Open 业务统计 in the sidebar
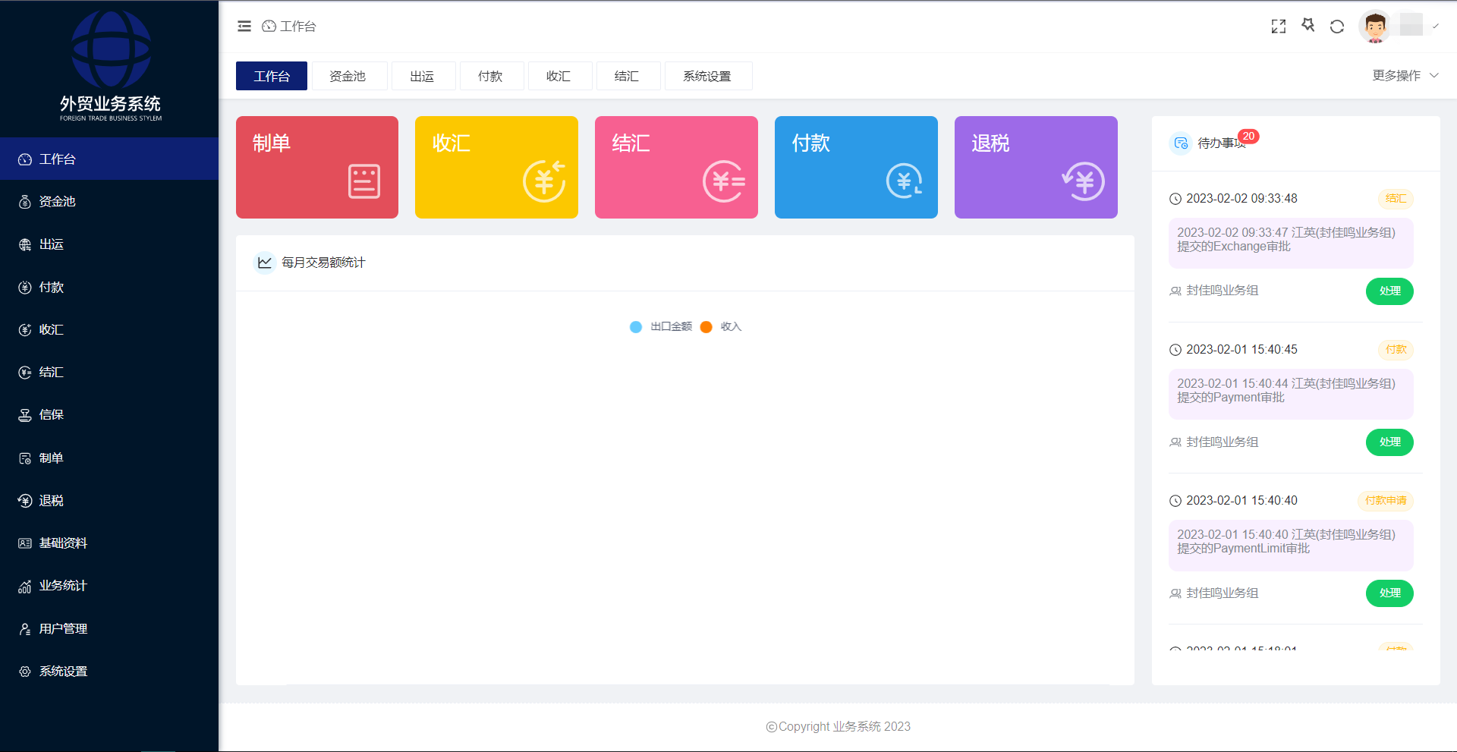The height and width of the screenshot is (752, 1457). pyautogui.click(x=109, y=585)
